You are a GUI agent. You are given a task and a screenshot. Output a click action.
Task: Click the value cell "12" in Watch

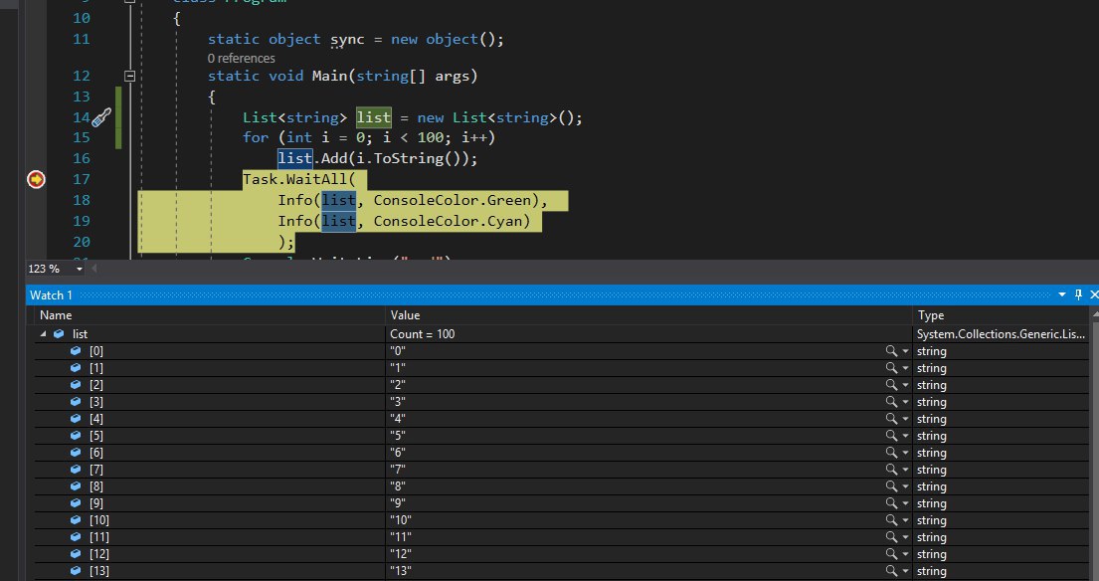click(x=399, y=554)
